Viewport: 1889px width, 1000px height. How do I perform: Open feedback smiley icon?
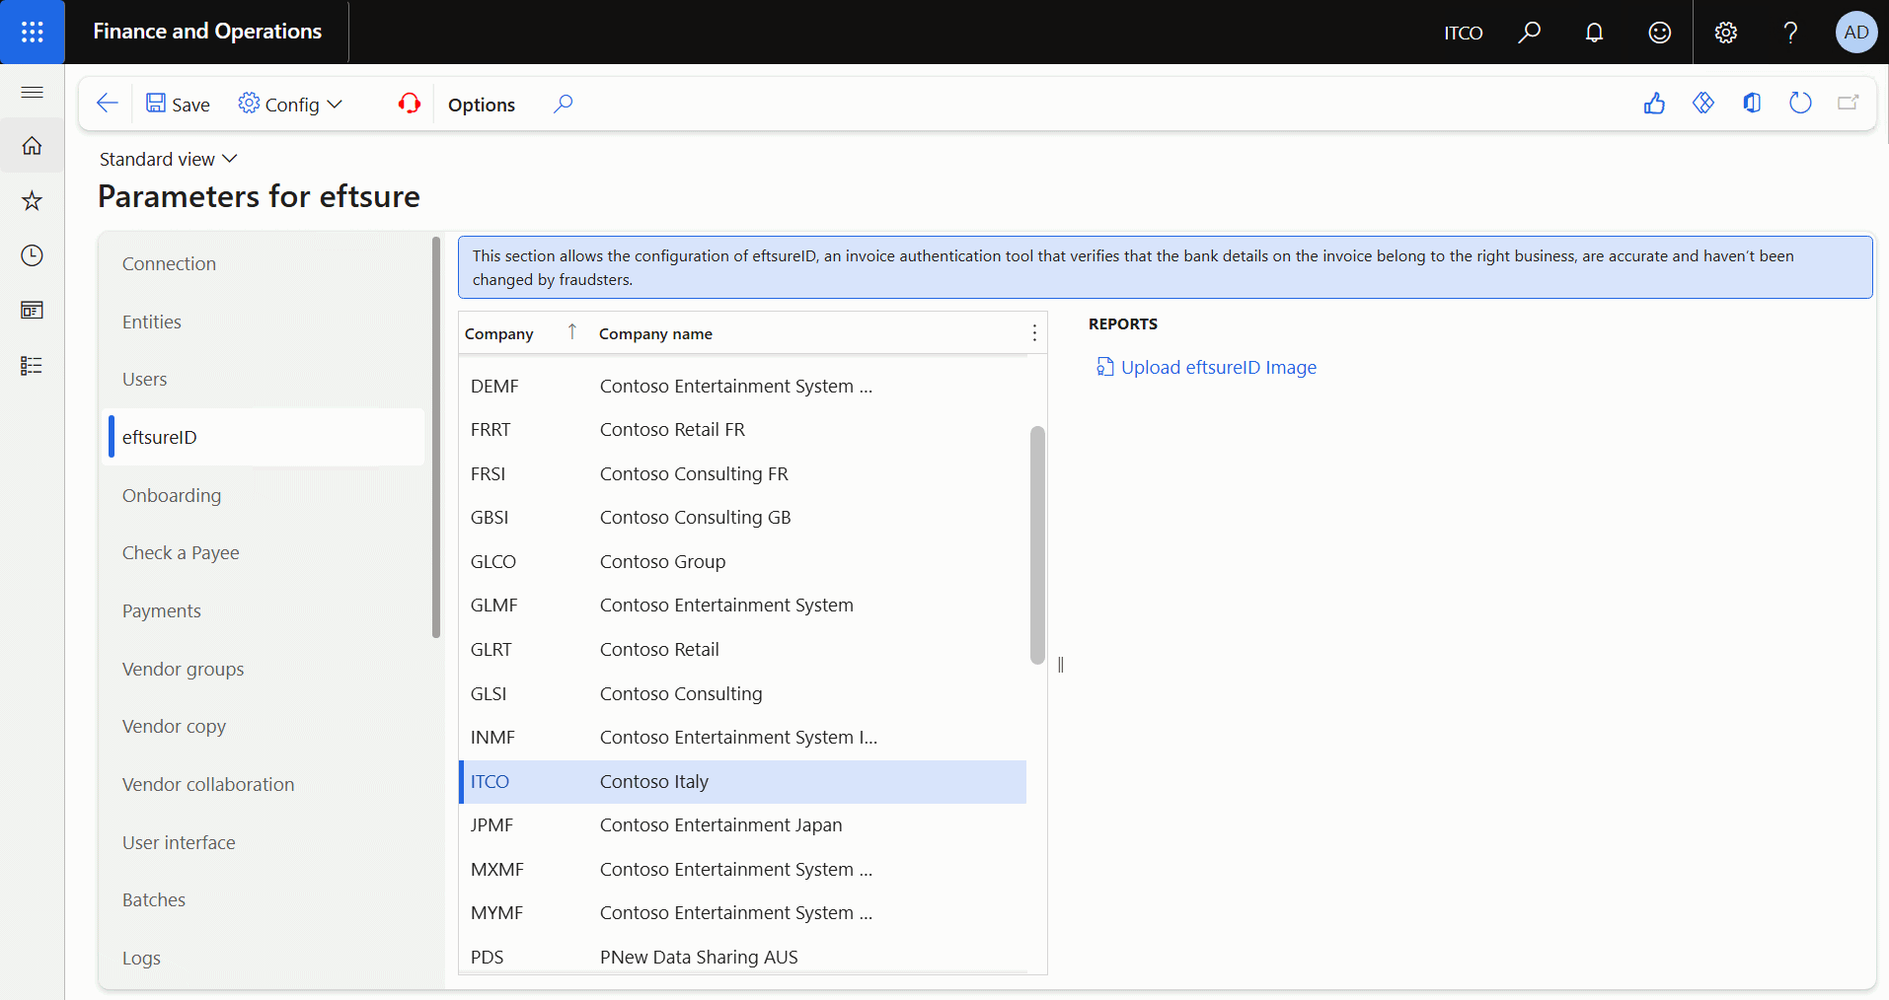pos(1660,33)
